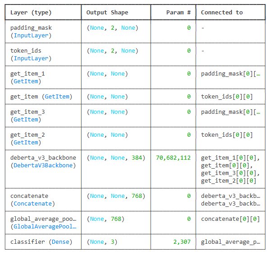Click token_ids output shape (None, 2, None)
Viewport: 270px width, 255px height.
click(x=113, y=51)
